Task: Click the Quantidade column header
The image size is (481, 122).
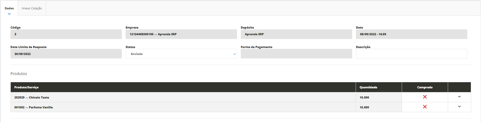Action: pos(368,87)
